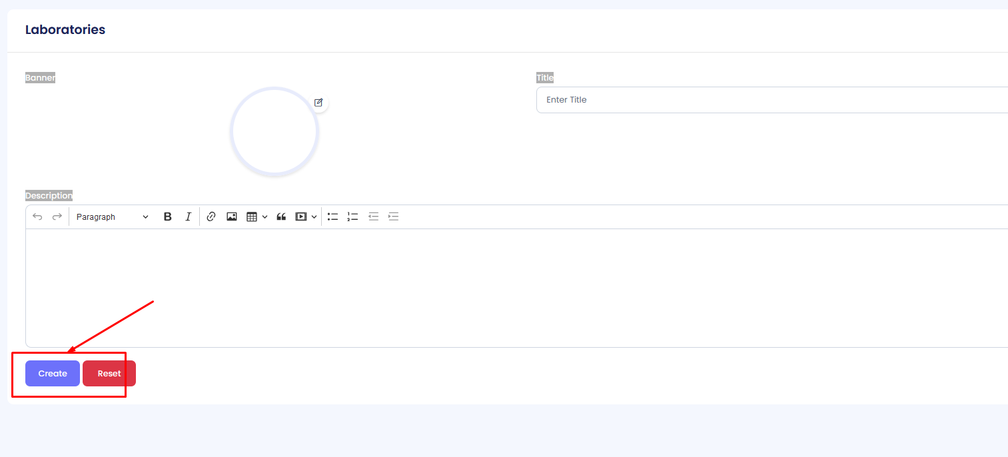Click the increase indent icon
Screen dimensions: 1008x457
point(394,217)
